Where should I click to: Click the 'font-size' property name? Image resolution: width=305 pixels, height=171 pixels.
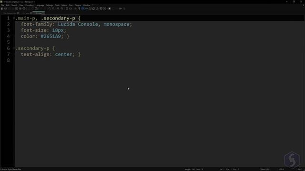point(34,30)
